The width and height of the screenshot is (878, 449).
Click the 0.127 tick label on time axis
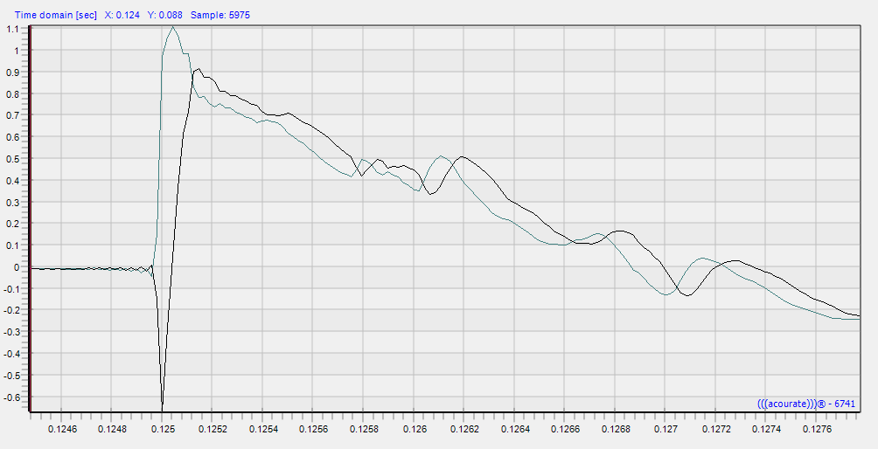pyautogui.click(x=666, y=429)
